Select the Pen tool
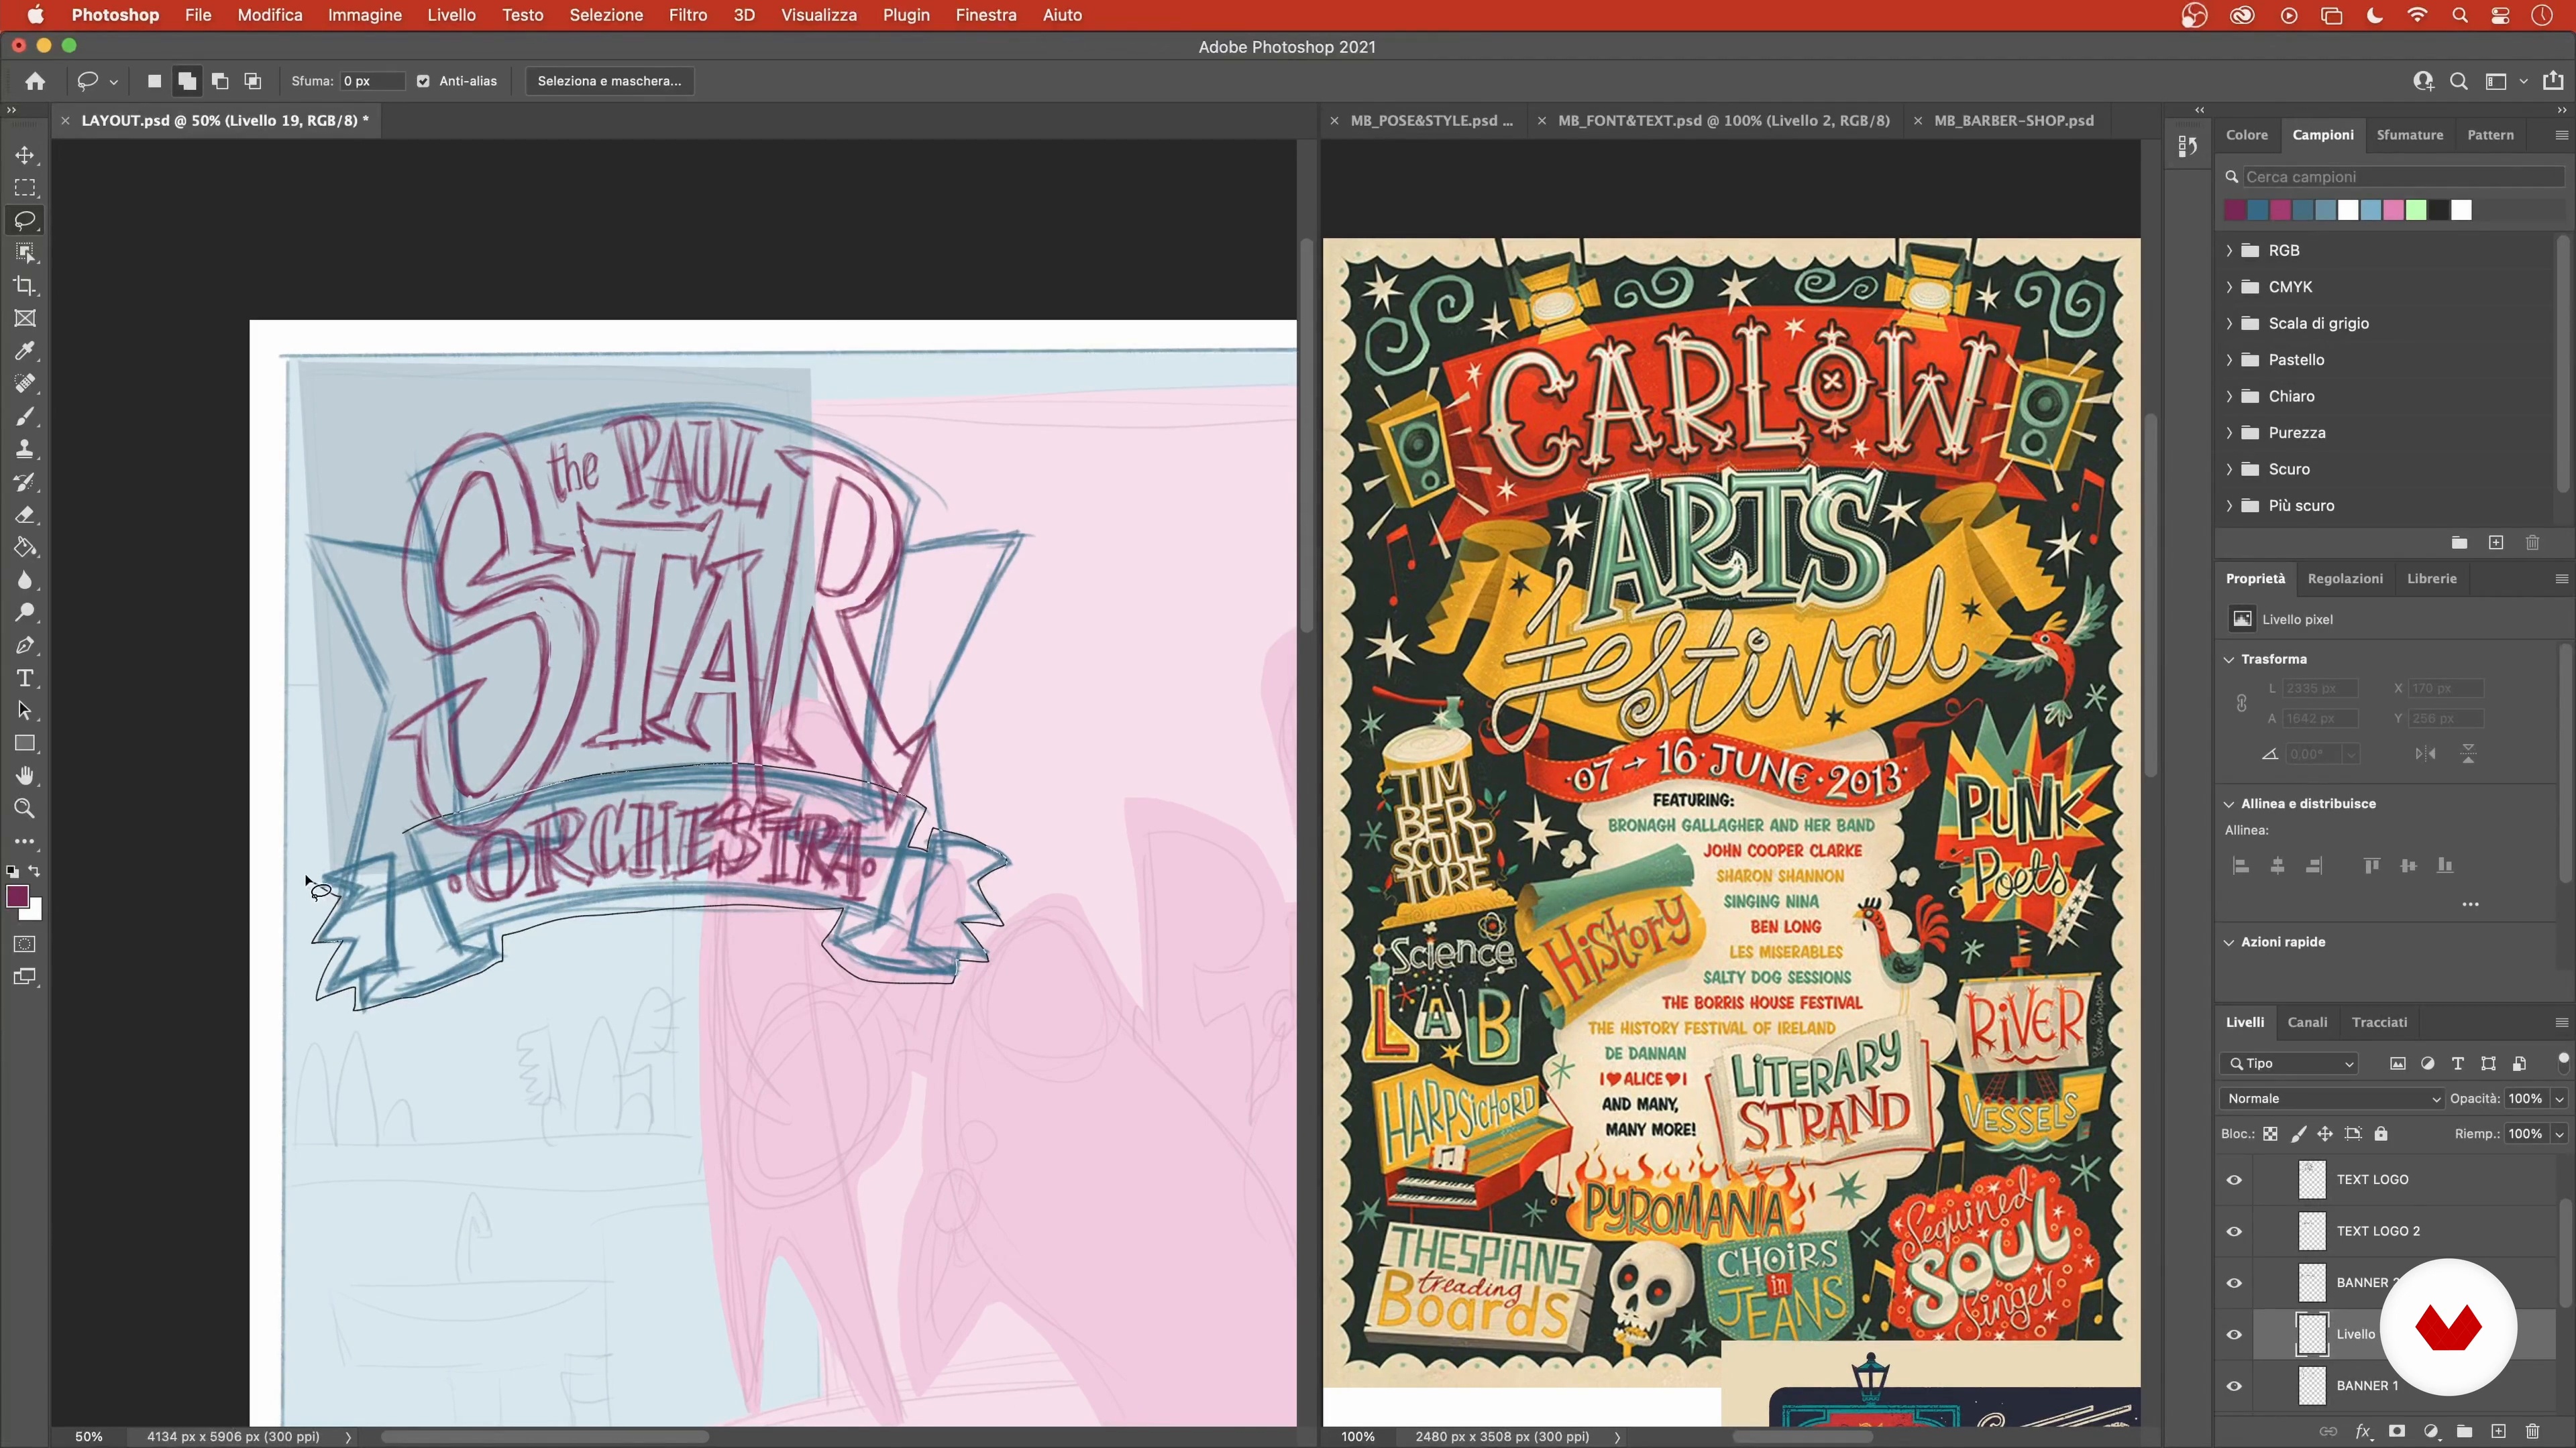2576x1448 pixels. click(25, 646)
